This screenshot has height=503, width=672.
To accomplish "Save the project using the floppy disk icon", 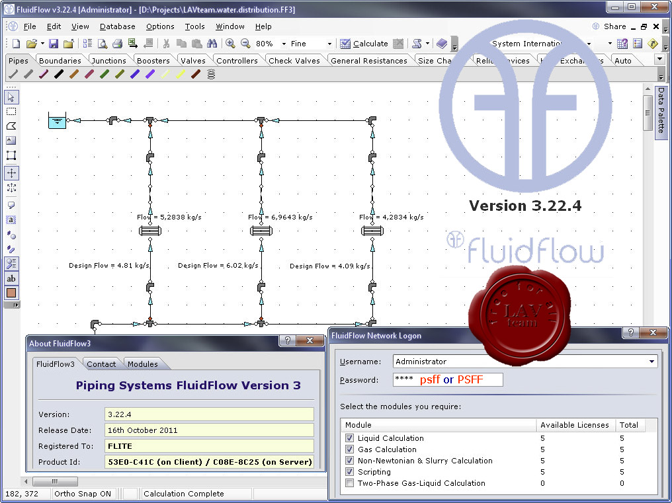I will tap(54, 44).
